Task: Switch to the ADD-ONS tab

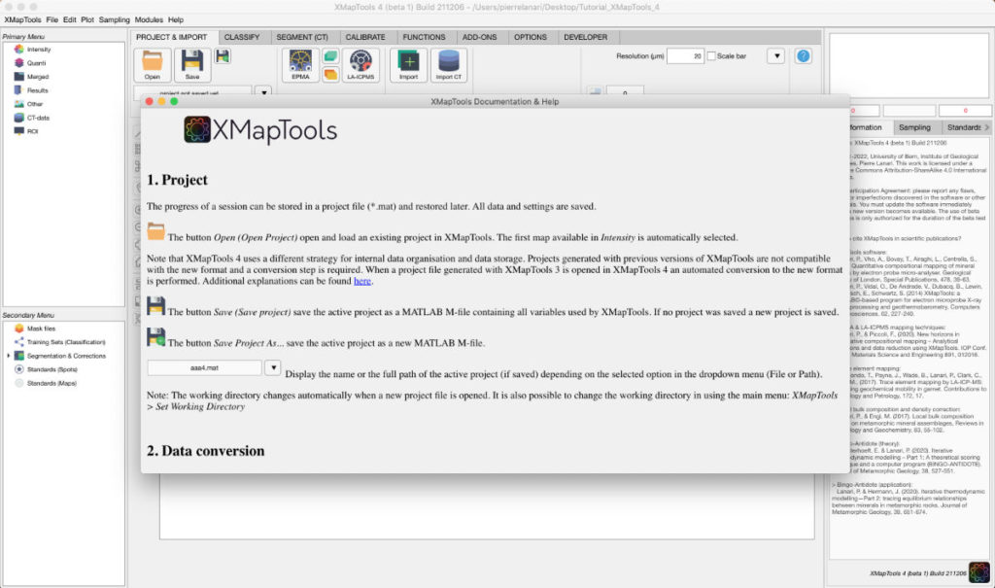Action: tap(479, 37)
